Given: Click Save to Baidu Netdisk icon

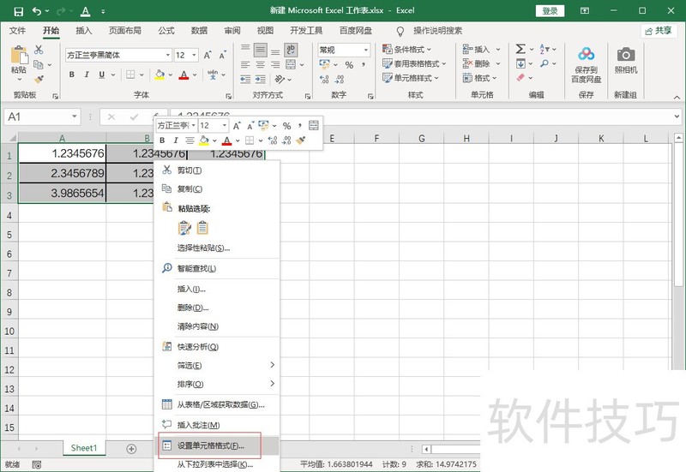Looking at the screenshot, I should 586,54.
